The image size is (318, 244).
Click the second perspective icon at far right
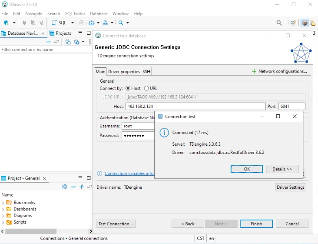point(313,23)
